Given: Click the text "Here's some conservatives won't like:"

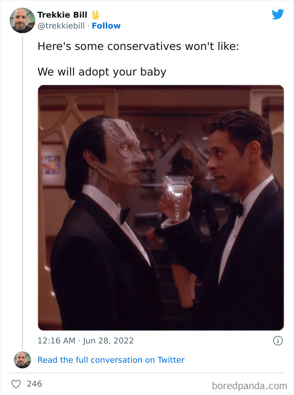Looking at the screenshot, I should click(x=138, y=47).
